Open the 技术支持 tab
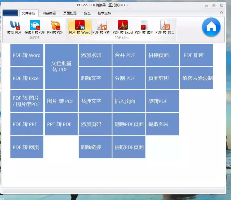This screenshot has width=231, height=200. click(104, 13)
